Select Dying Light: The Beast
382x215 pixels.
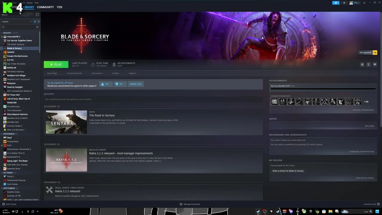pos(17,161)
